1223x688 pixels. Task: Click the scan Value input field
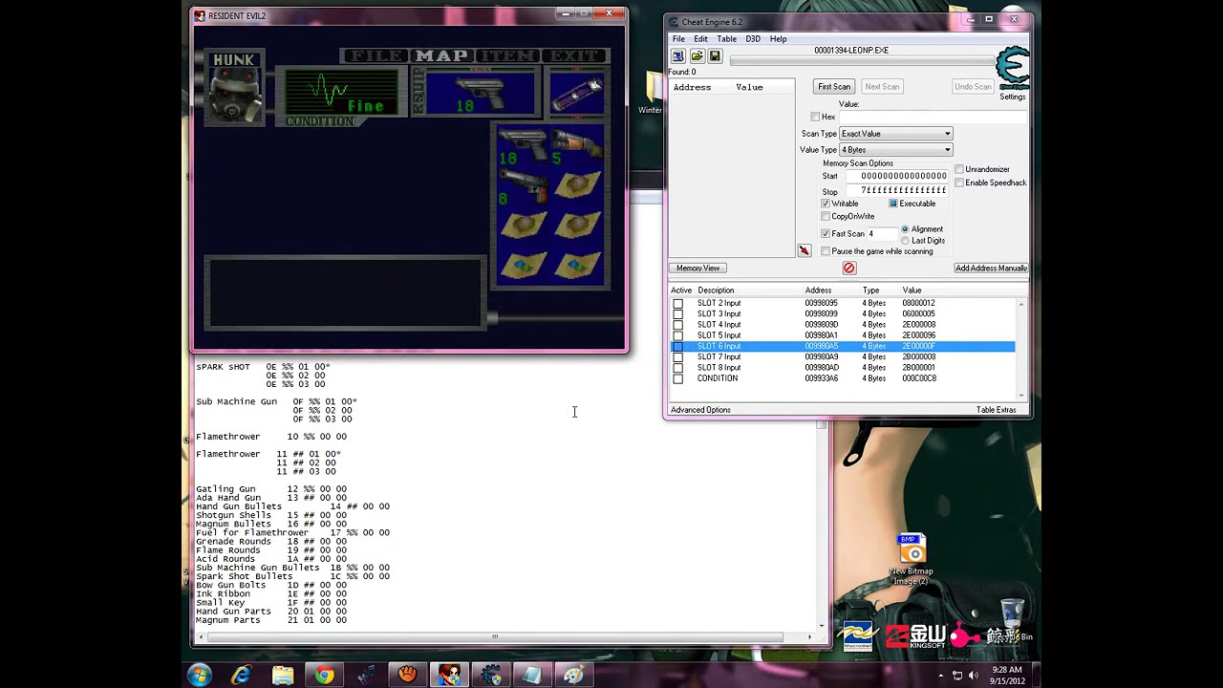933,117
